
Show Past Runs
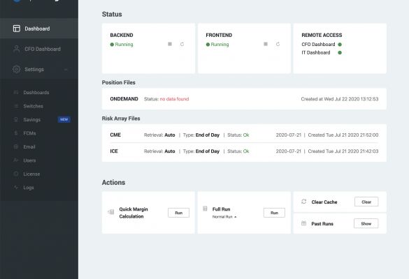(x=366, y=224)
